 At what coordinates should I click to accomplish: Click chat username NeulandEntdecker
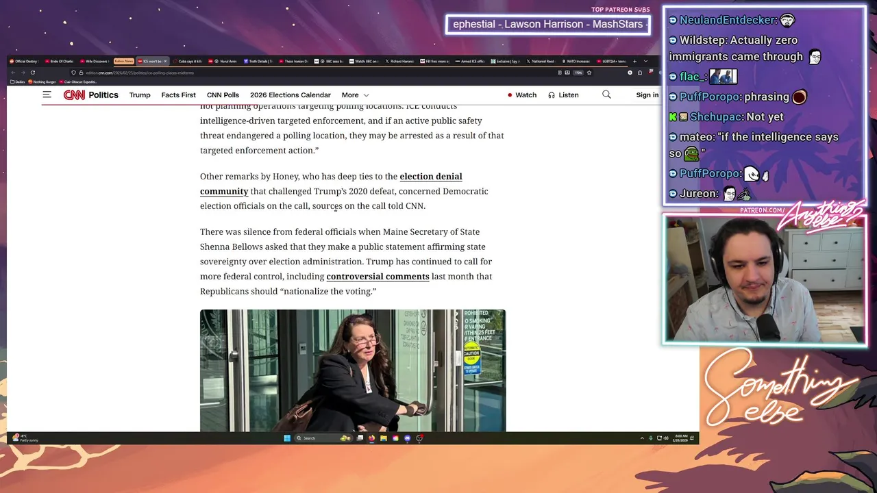pyautogui.click(x=728, y=21)
